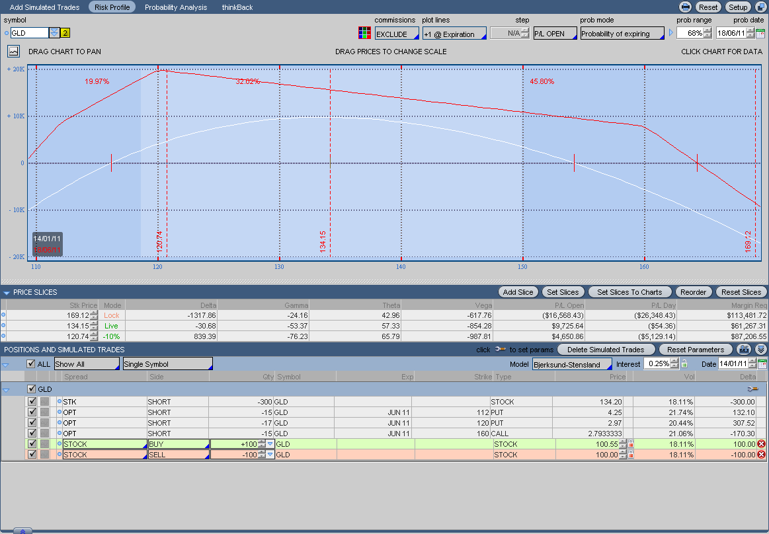Click the print icon in the top bar
Image resolution: width=769 pixels, height=534 pixels.
pyautogui.click(x=686, y=7)
